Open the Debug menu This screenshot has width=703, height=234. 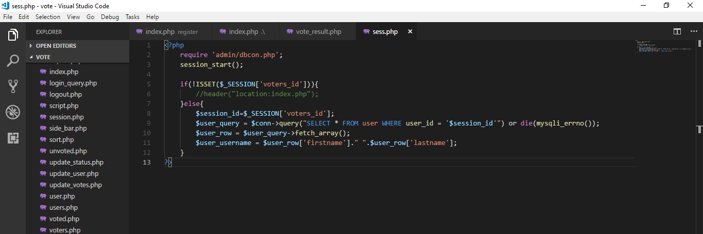(x=110, y=17)
